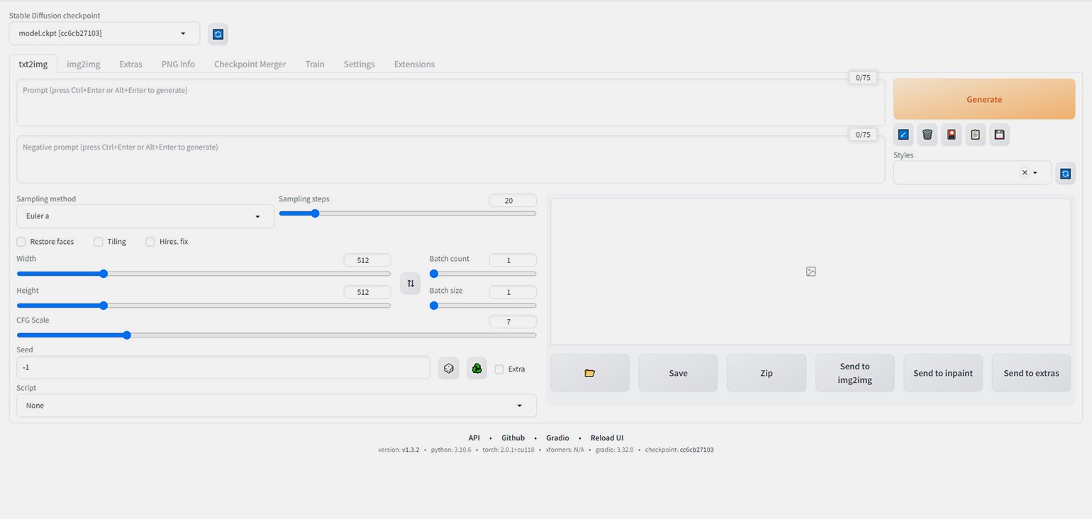Enable the Hires. fix checkbox
Screen dimensions: 1092x519
(x=150, y=242)
